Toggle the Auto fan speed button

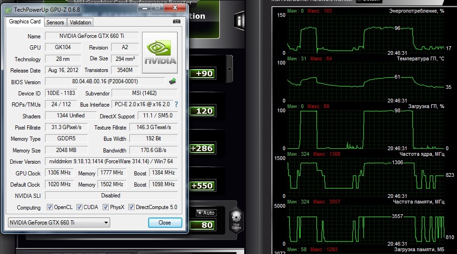tap(206, 213)
